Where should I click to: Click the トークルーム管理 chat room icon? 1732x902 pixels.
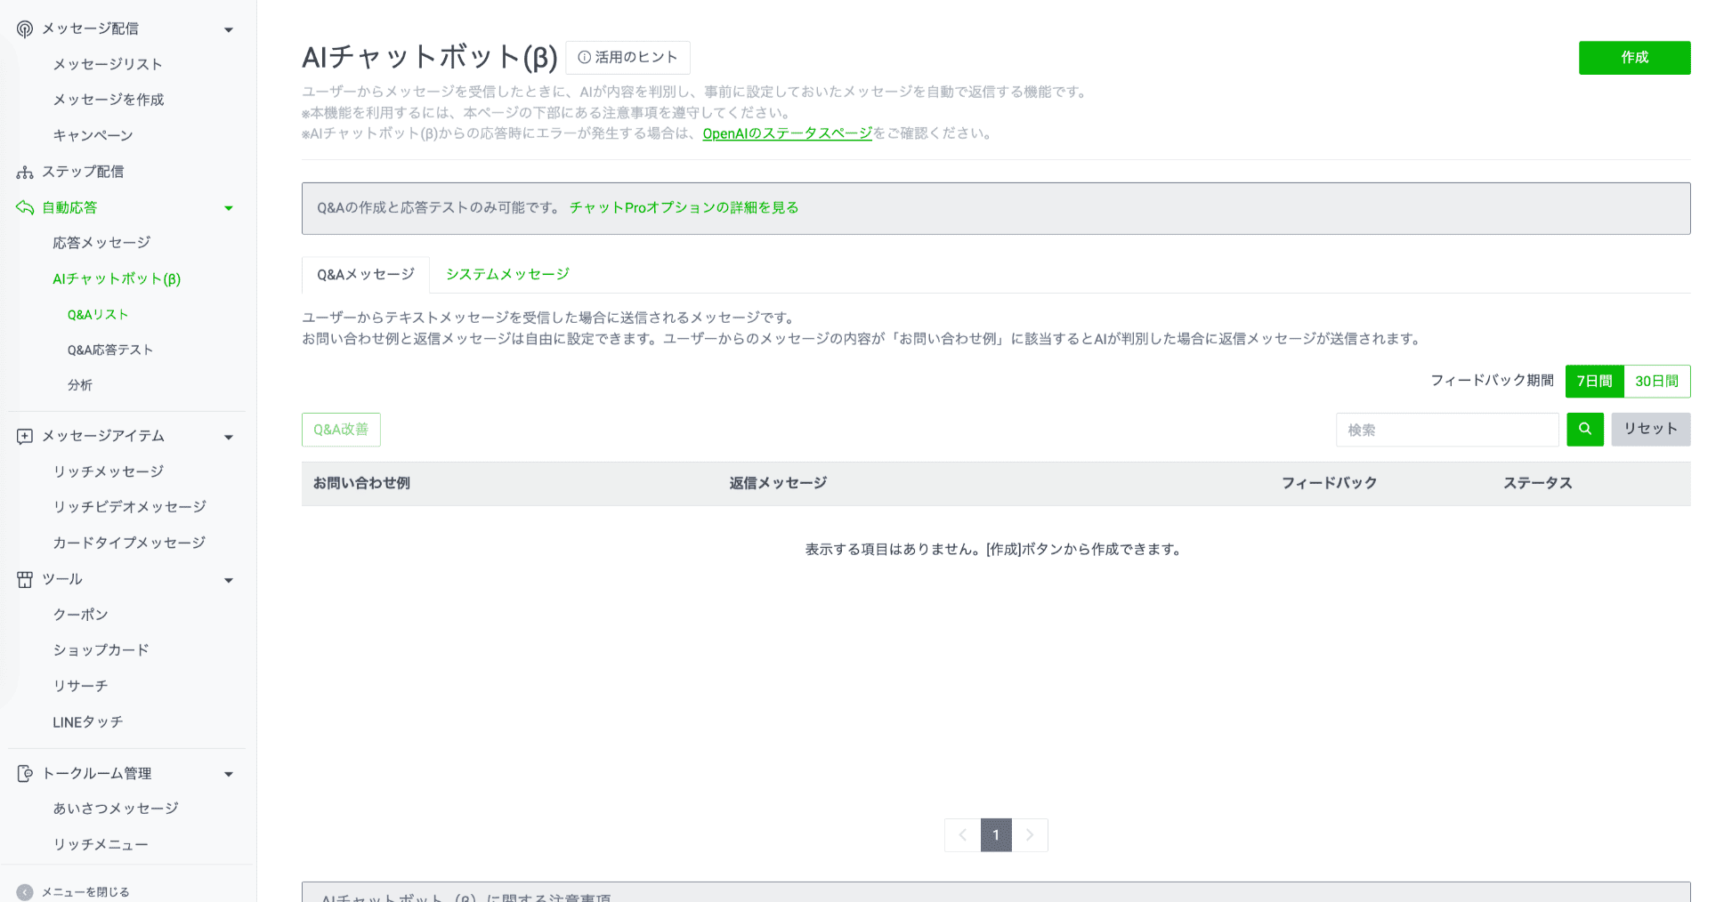click(24, 773)
